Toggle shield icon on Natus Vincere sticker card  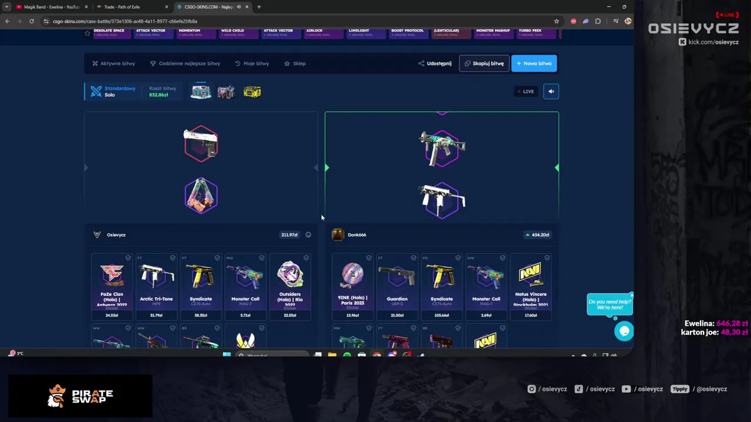click(547, 258)
